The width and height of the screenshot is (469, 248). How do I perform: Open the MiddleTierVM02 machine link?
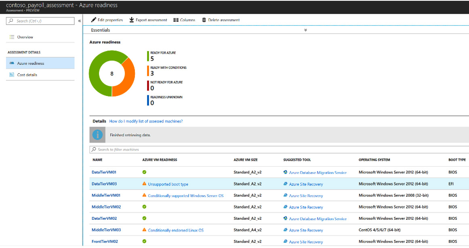(x=107, y=207)
